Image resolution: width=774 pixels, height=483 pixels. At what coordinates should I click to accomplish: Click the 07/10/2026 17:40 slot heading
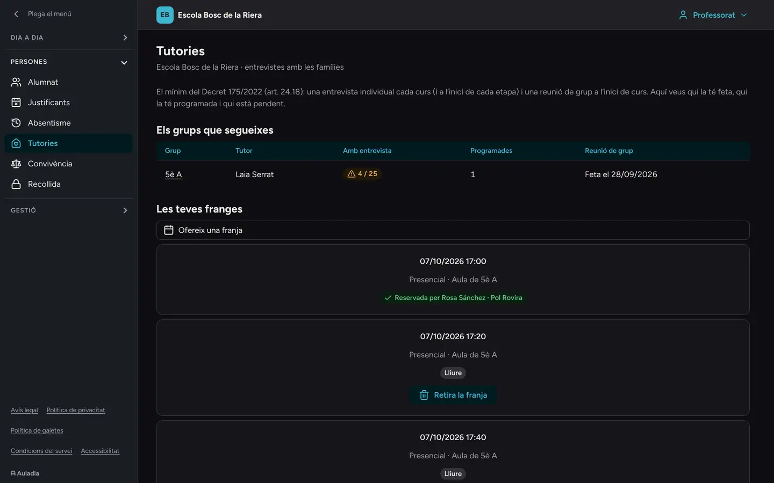pos(453,437)
